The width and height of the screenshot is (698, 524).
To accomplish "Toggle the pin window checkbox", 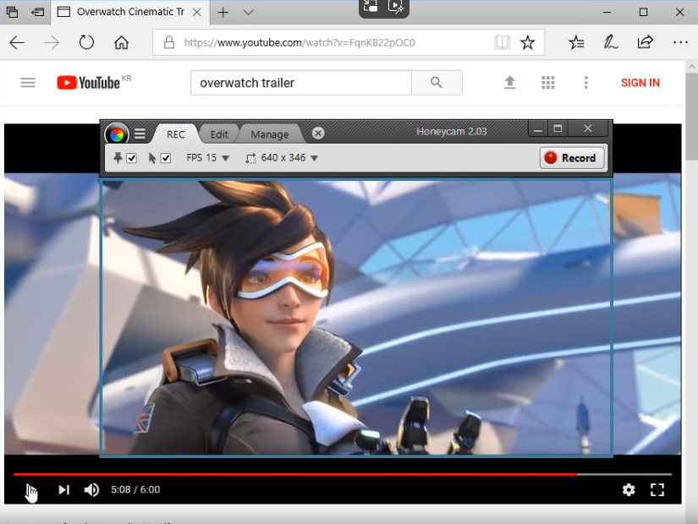I will (x=132, y=158).
